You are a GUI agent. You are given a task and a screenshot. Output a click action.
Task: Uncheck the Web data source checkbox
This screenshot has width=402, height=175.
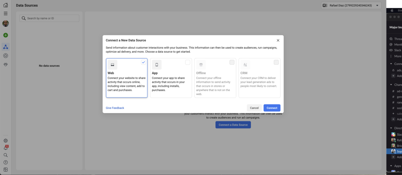coord(144,62)
